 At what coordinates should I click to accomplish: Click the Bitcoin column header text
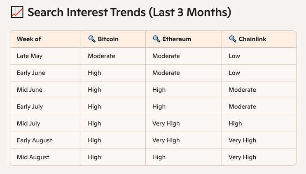[x=108, y=39]
